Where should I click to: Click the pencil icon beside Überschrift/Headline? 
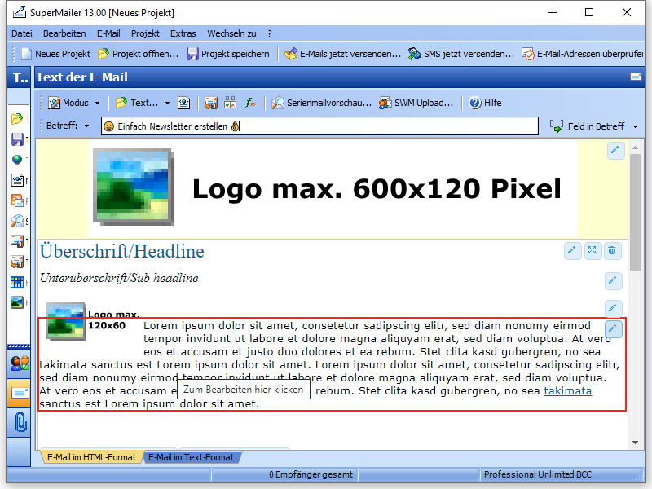[572, 250]
